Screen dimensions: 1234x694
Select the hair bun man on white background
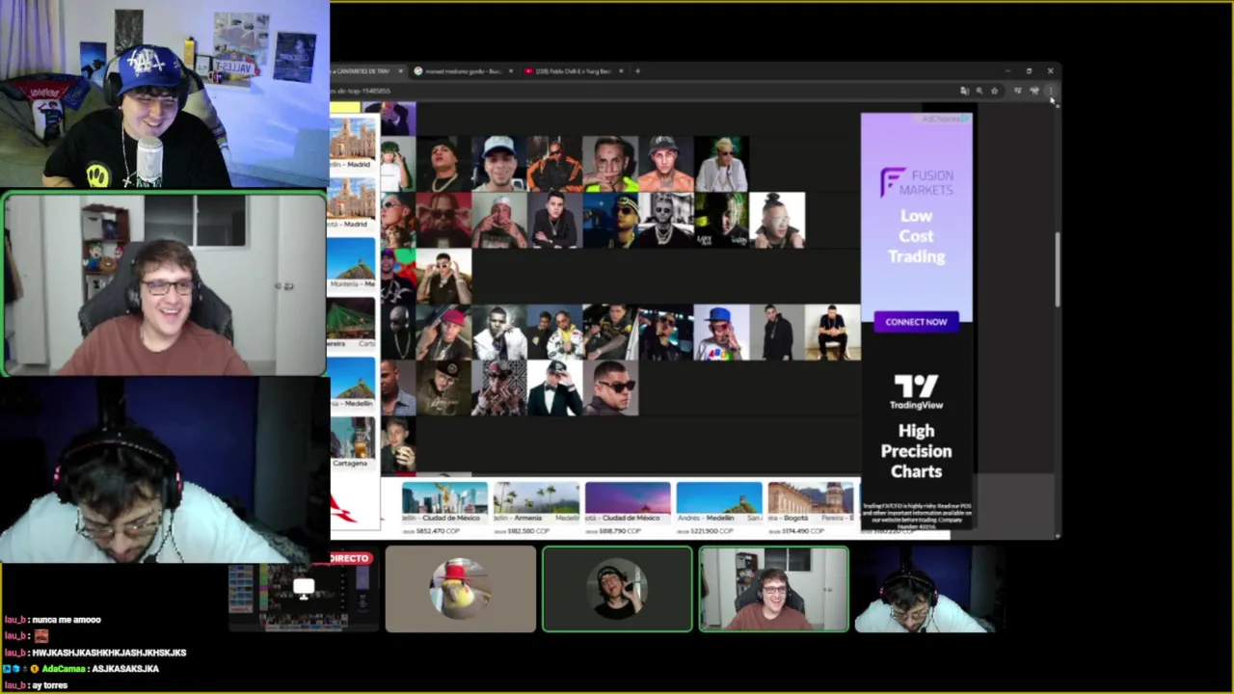coord(777,220)
